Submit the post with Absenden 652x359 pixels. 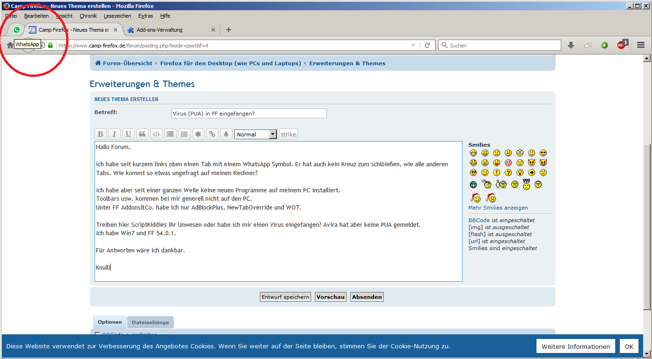coord(367,297)
